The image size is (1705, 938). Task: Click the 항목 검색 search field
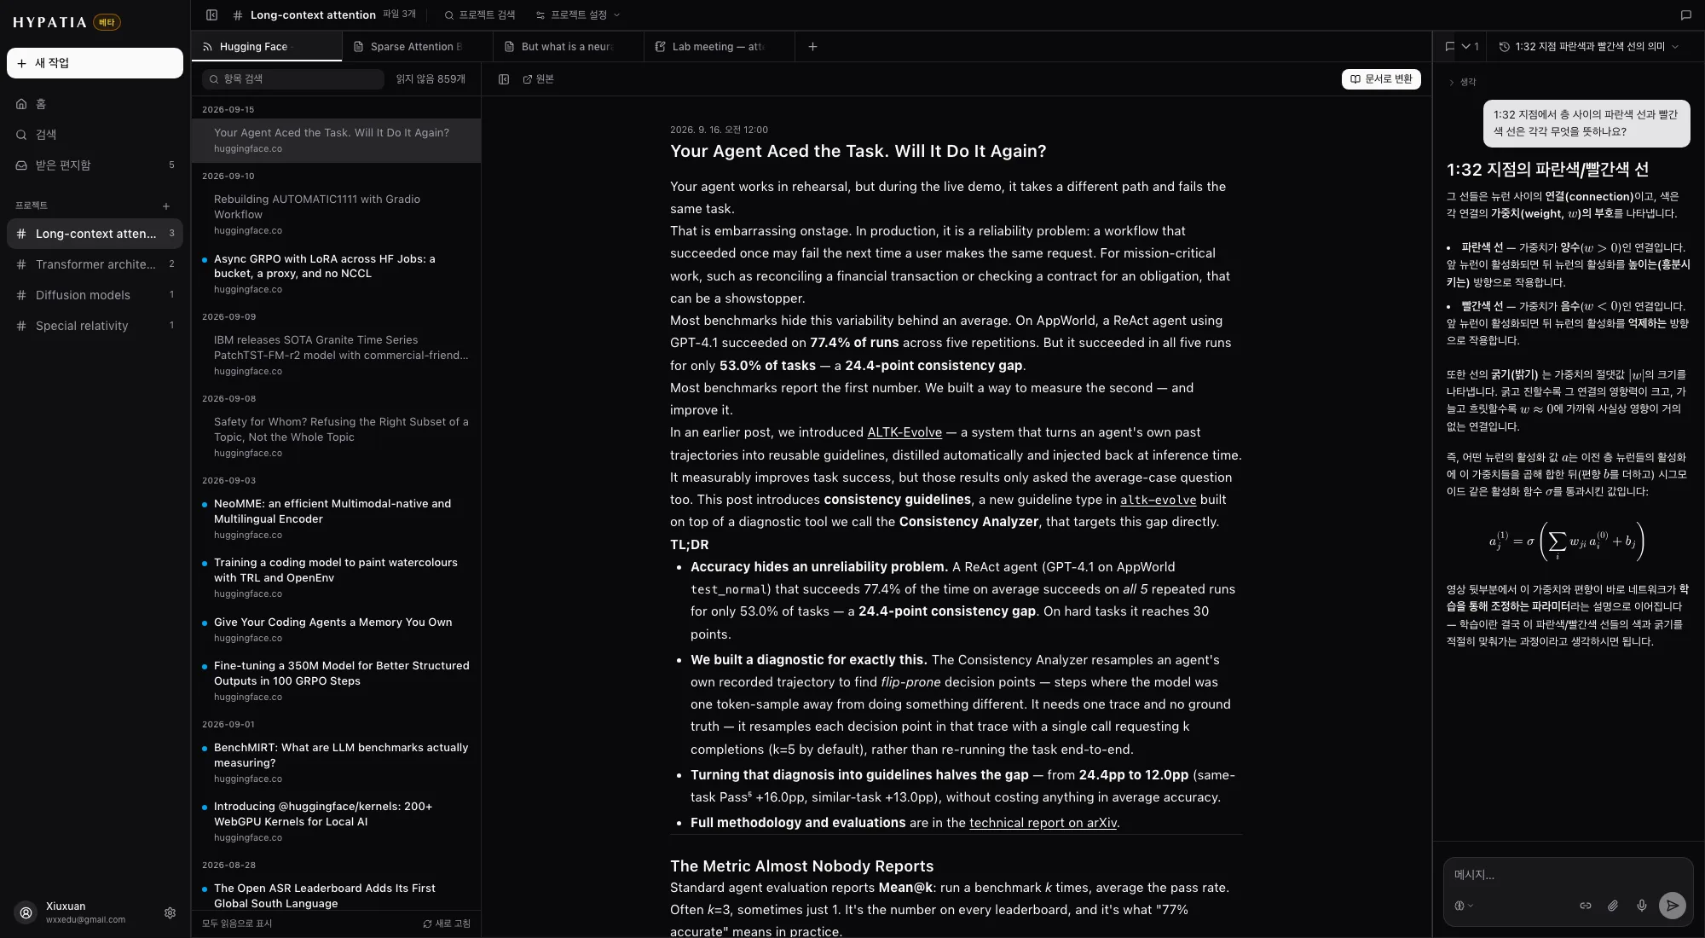coord(293,79)
